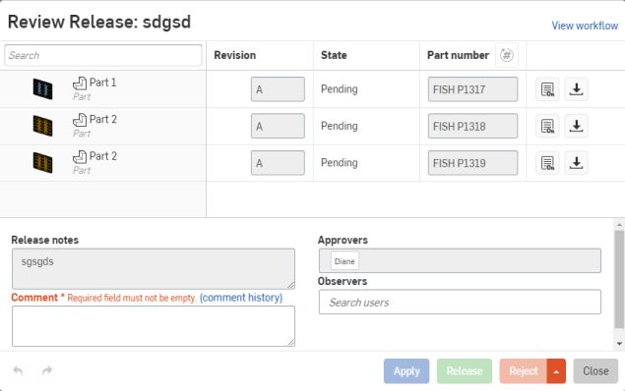625x391 pixels.
Task: Expand the Reject button dropdown arrow
Action: (x=556, y=371)
